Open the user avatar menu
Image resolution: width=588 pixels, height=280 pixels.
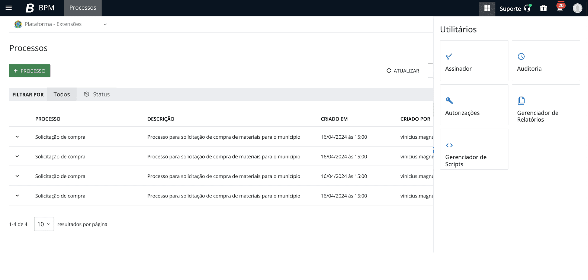(x=577, y=8)
